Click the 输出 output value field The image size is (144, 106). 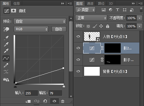pos(55,93)
